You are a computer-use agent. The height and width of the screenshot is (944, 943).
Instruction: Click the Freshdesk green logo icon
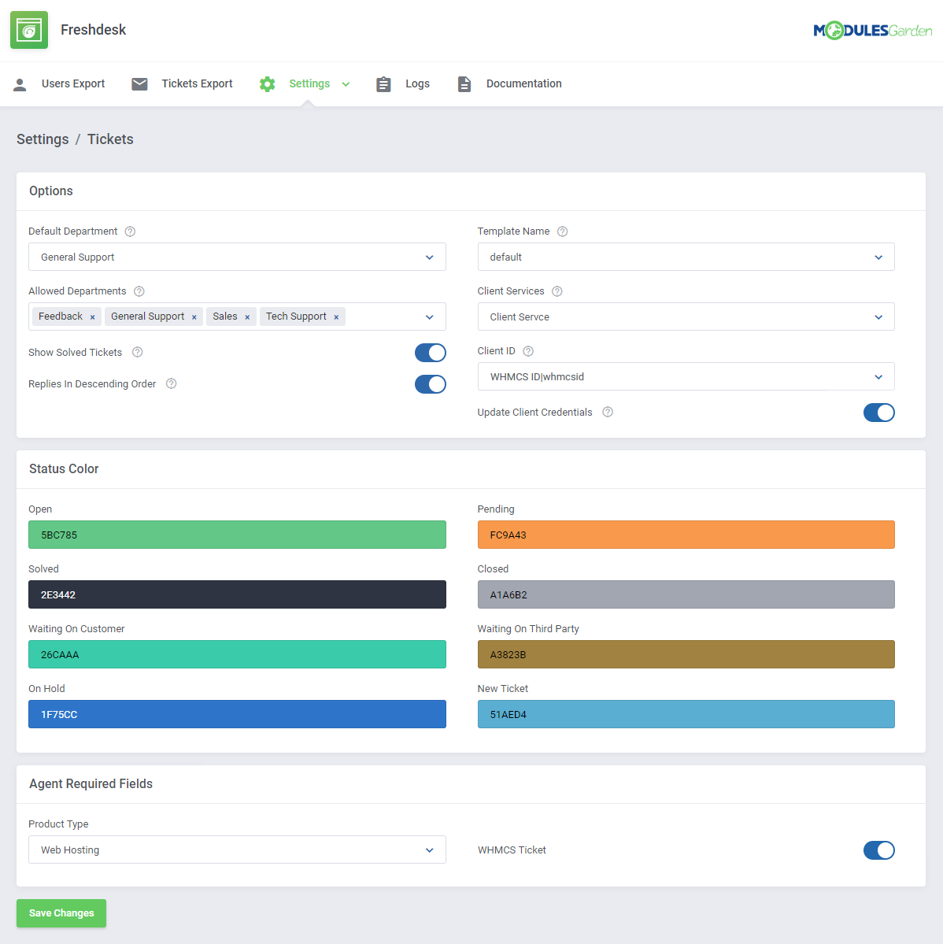pos(29,29)
